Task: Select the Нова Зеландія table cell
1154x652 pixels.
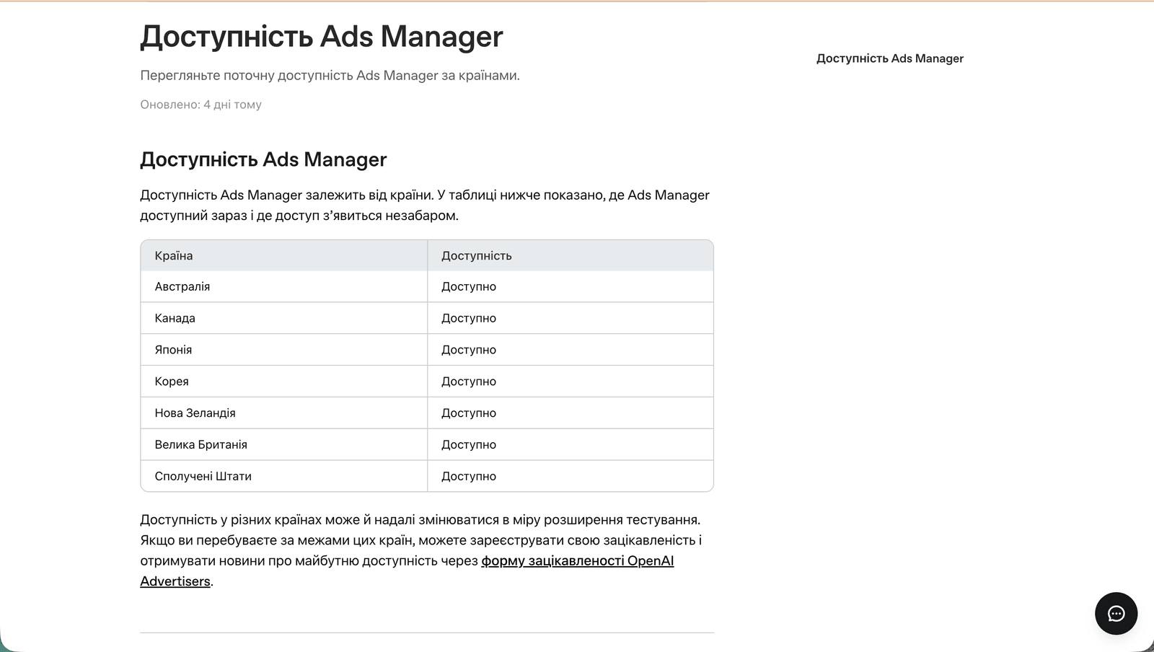Action: click(x=284, y=413)
